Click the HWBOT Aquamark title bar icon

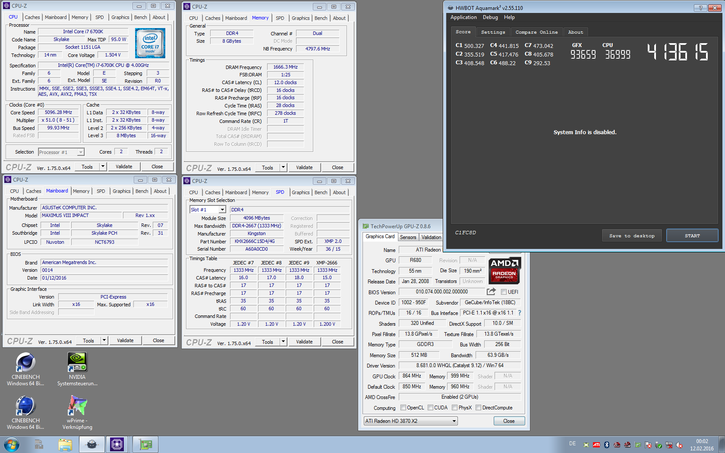click(451, 8)
